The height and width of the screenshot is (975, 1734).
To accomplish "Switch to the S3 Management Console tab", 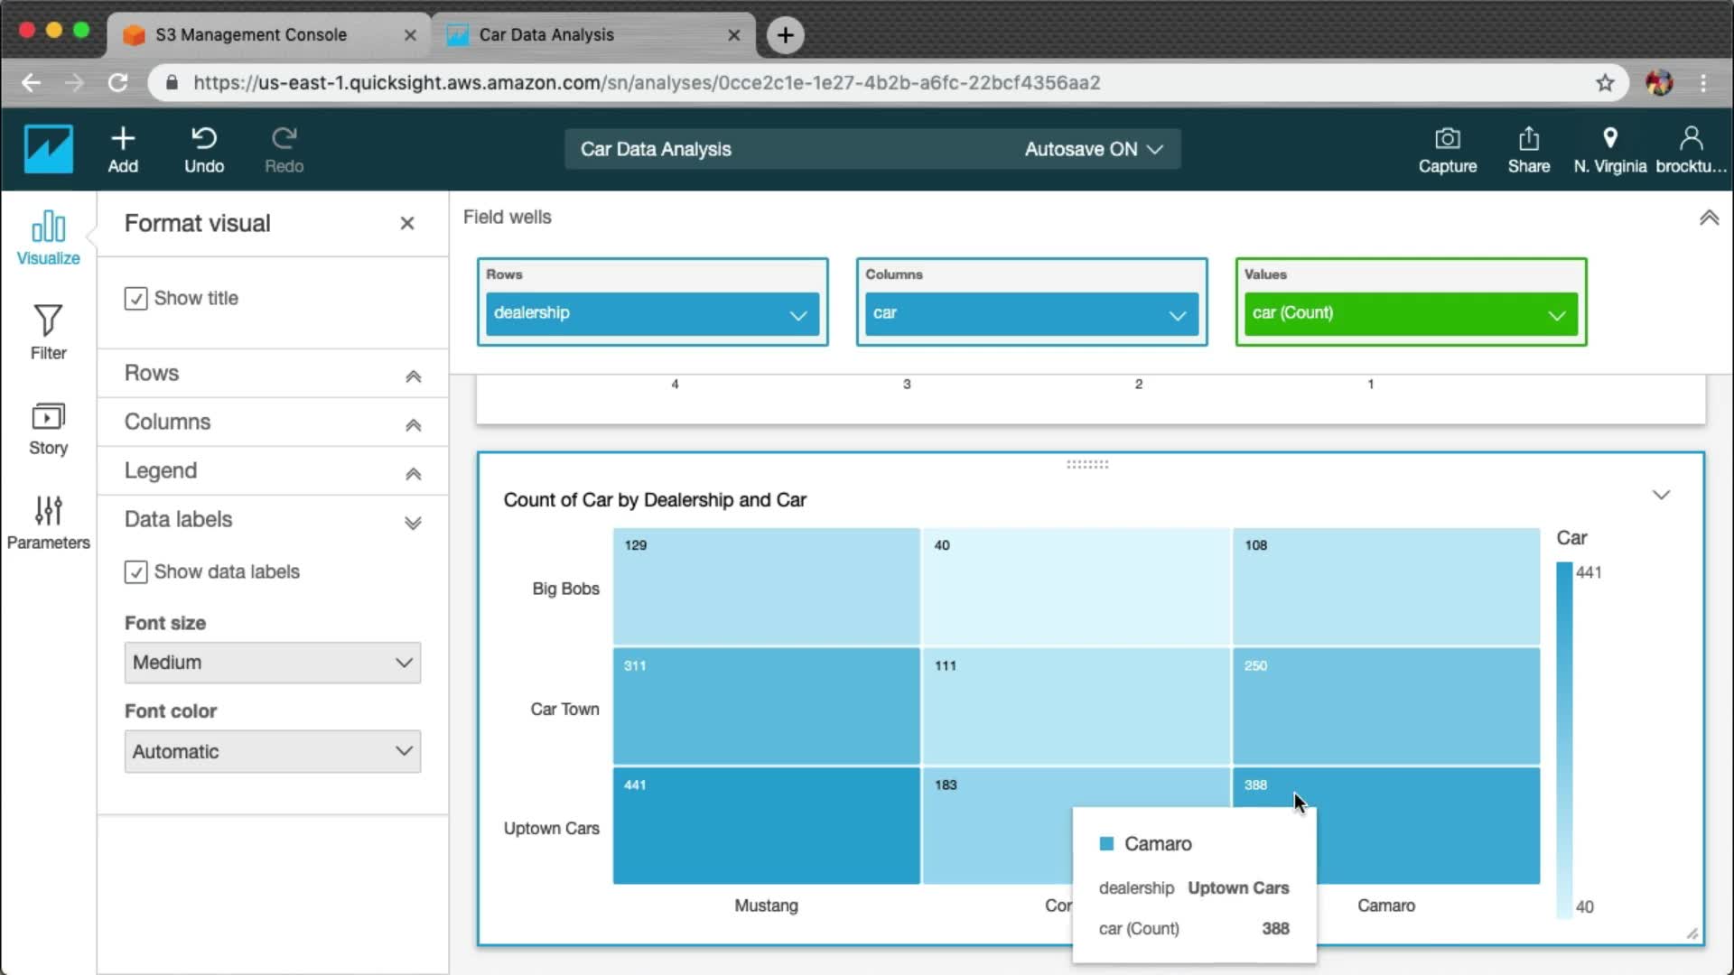I will coord(251,34).
